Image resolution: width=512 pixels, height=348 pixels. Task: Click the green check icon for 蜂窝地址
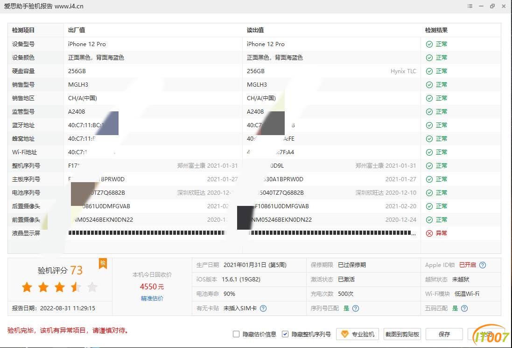(429, 139)
